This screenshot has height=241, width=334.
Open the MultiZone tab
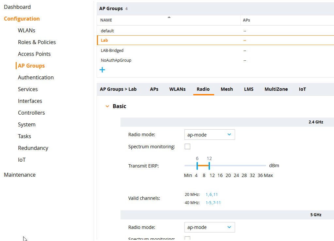pyautogui.click(x=276, y=89)
